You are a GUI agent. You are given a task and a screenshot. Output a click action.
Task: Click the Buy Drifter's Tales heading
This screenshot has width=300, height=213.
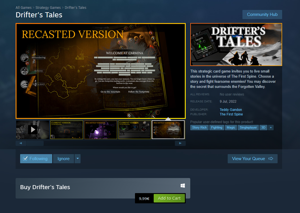pyautogui.click(x=45, y=187)
